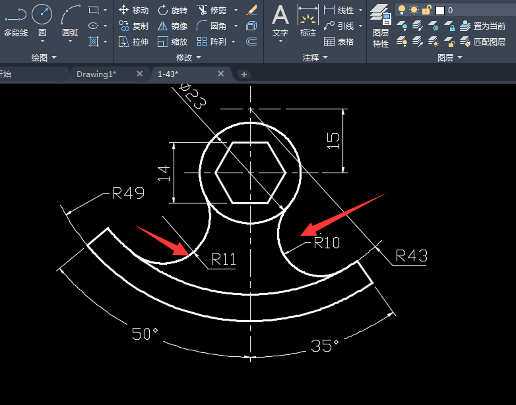Open Text (文字) dropdown arrow
Image resolution: width=516 pixels, height=405 pixels.
pyautogui.click(x=280, y=41)
